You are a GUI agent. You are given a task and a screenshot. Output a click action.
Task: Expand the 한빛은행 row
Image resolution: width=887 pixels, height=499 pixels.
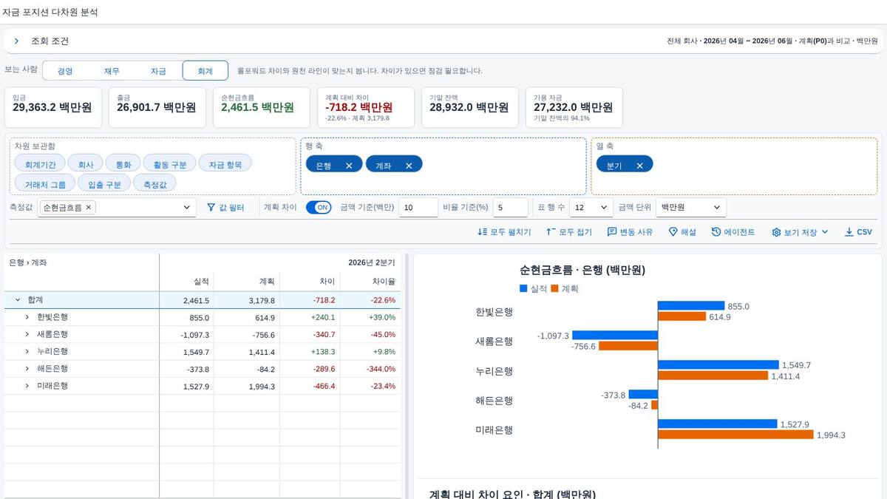coord(27,317)
